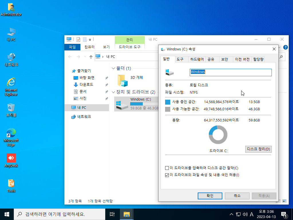Image resolution: width=293 pixels, height=220 pixels.
Task: Select 네트워크 in Explorer navigation pane
Action: [x=81, y=117]
